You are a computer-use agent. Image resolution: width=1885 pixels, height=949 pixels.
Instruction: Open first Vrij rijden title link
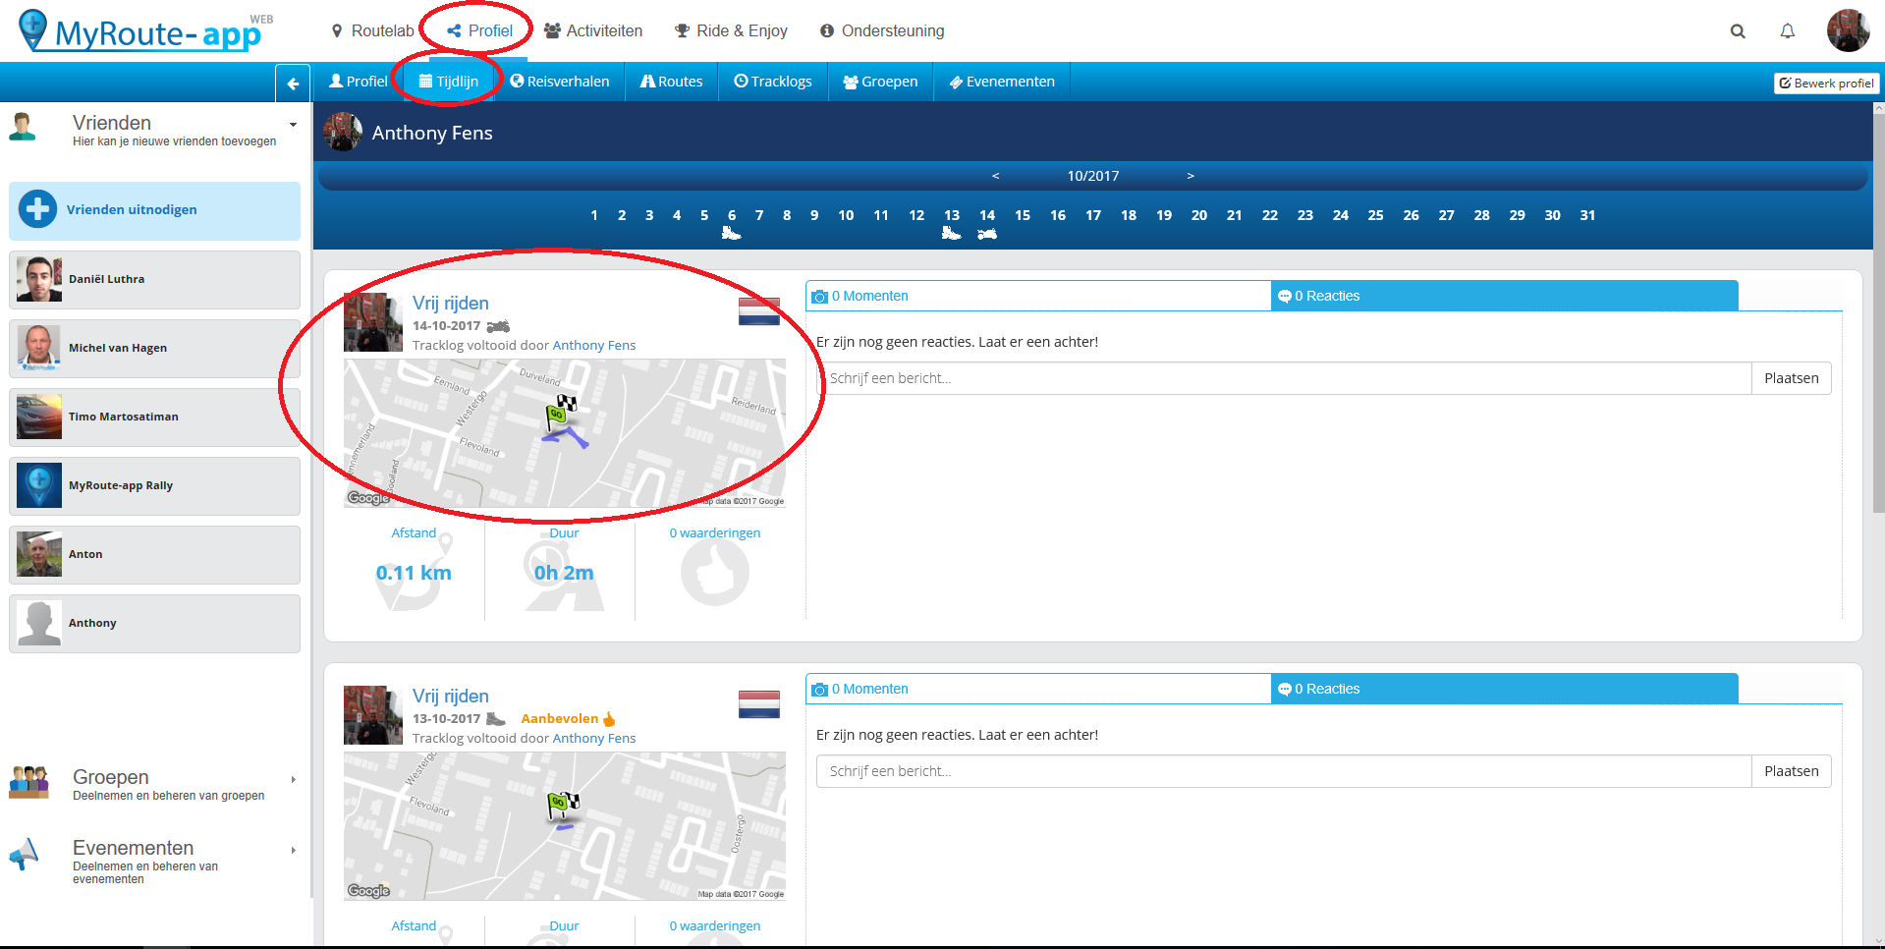(450, 304)
